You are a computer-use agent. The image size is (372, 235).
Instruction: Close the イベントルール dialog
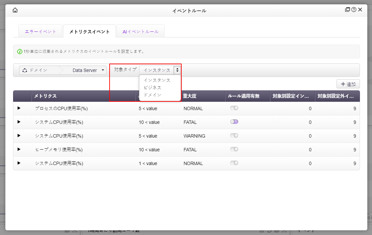(x=360, y=10)
